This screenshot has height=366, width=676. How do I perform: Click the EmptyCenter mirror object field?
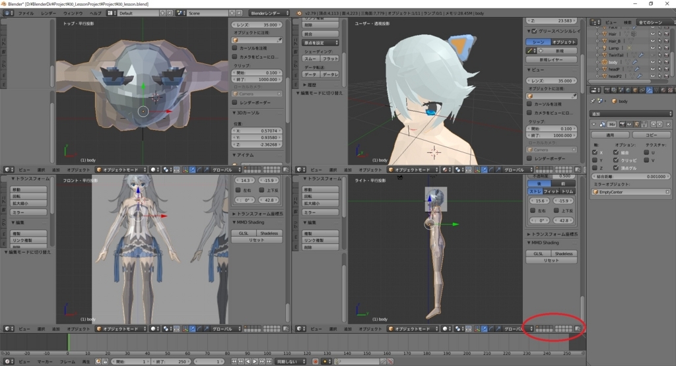(630, 192)
